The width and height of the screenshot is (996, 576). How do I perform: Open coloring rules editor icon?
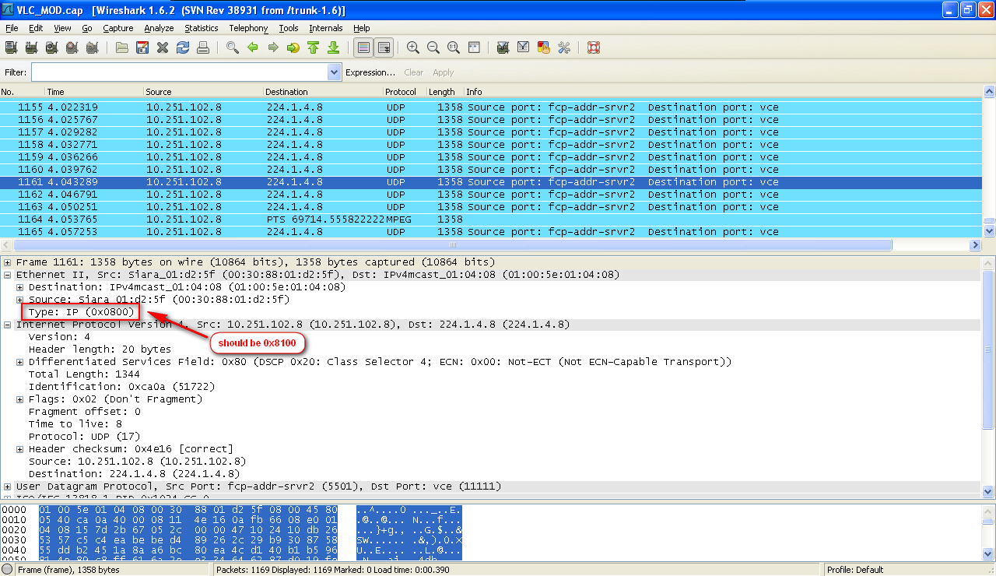point(543,47)
